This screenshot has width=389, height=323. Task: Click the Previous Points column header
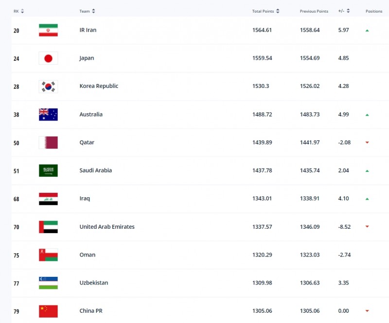pos(314,11)
